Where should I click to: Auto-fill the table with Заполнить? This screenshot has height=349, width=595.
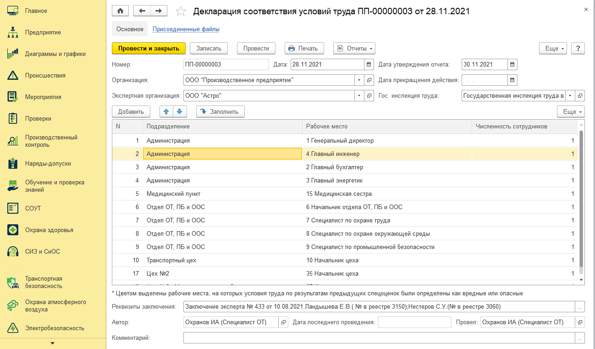[x=220, y=111]
